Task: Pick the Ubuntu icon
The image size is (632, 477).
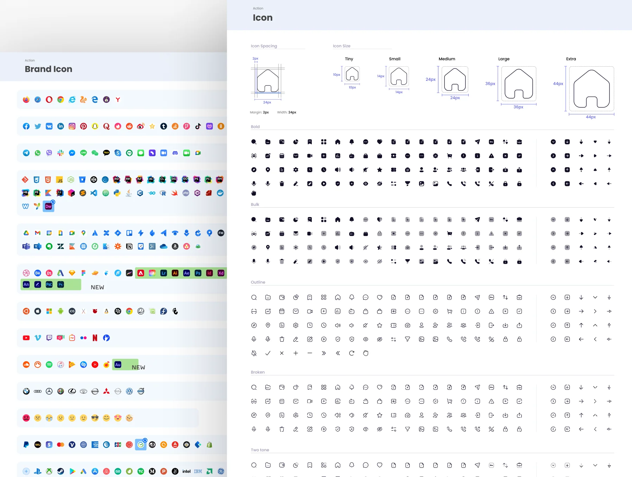Action: (x=26, y=311)
